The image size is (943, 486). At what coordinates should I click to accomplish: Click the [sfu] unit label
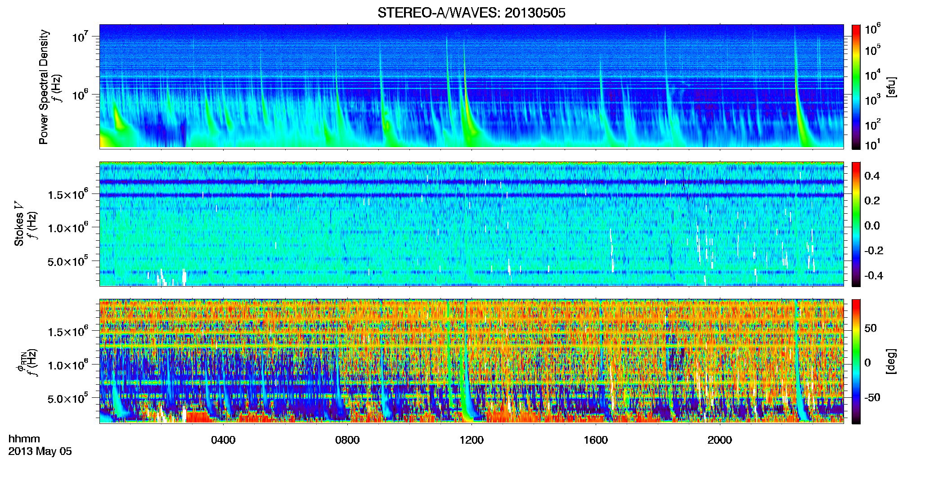892,87
